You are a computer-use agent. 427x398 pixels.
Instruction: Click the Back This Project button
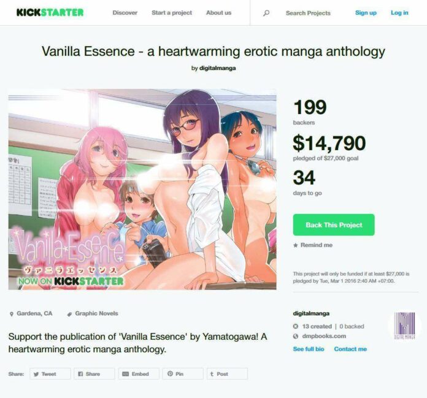[334, 225]
